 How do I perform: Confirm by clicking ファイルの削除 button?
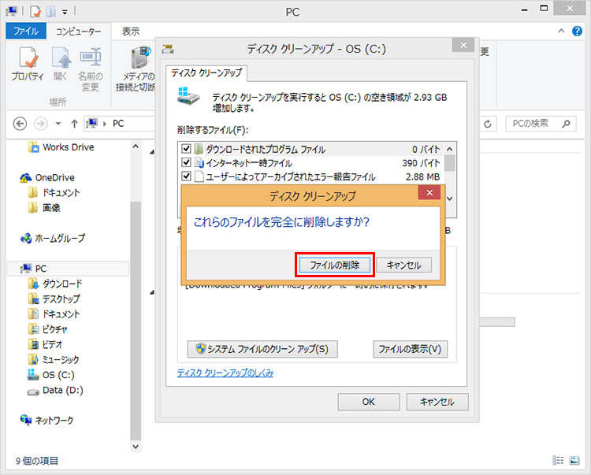tap(334, 265)
